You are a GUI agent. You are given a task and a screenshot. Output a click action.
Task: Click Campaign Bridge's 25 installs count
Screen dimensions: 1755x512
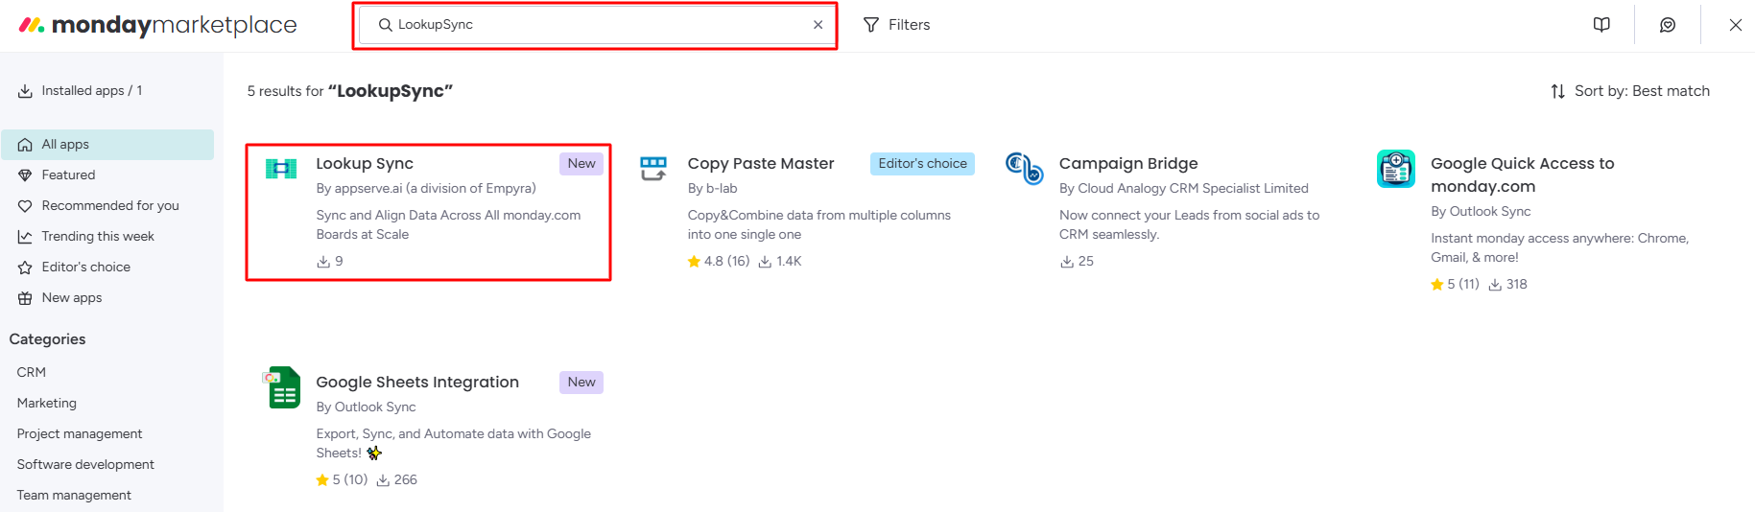[1077, 262]
